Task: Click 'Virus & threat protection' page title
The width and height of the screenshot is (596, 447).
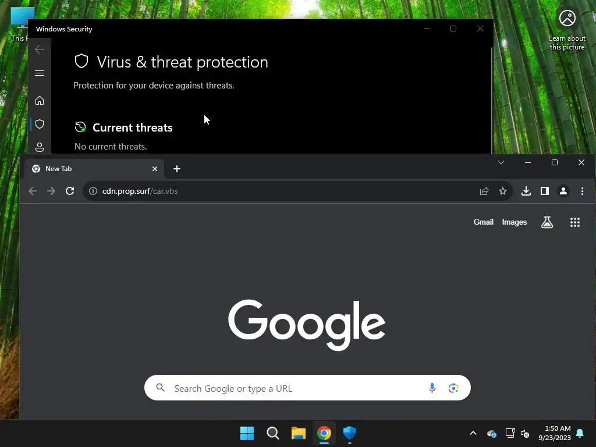Action: [182, 62]
